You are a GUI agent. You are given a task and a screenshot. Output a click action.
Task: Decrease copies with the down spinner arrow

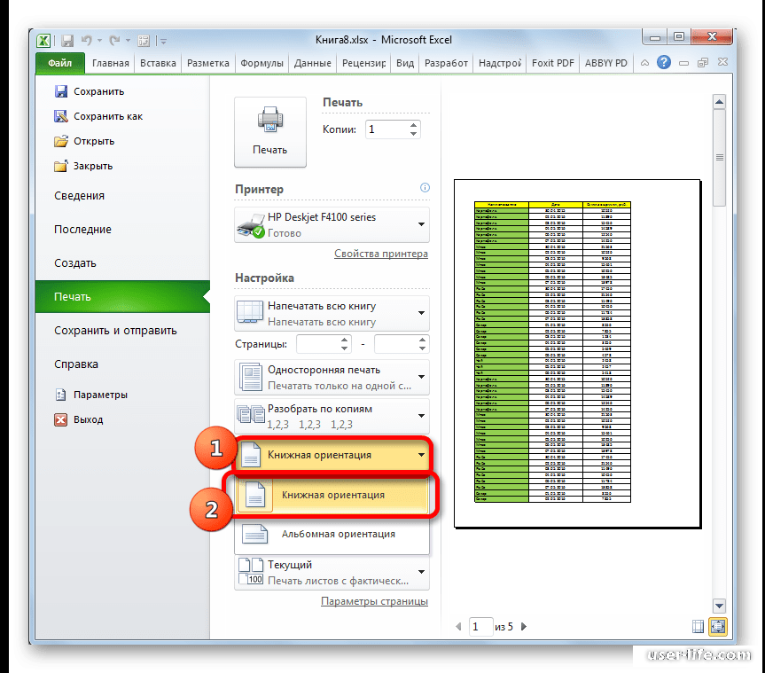click(x=413, y=134)
